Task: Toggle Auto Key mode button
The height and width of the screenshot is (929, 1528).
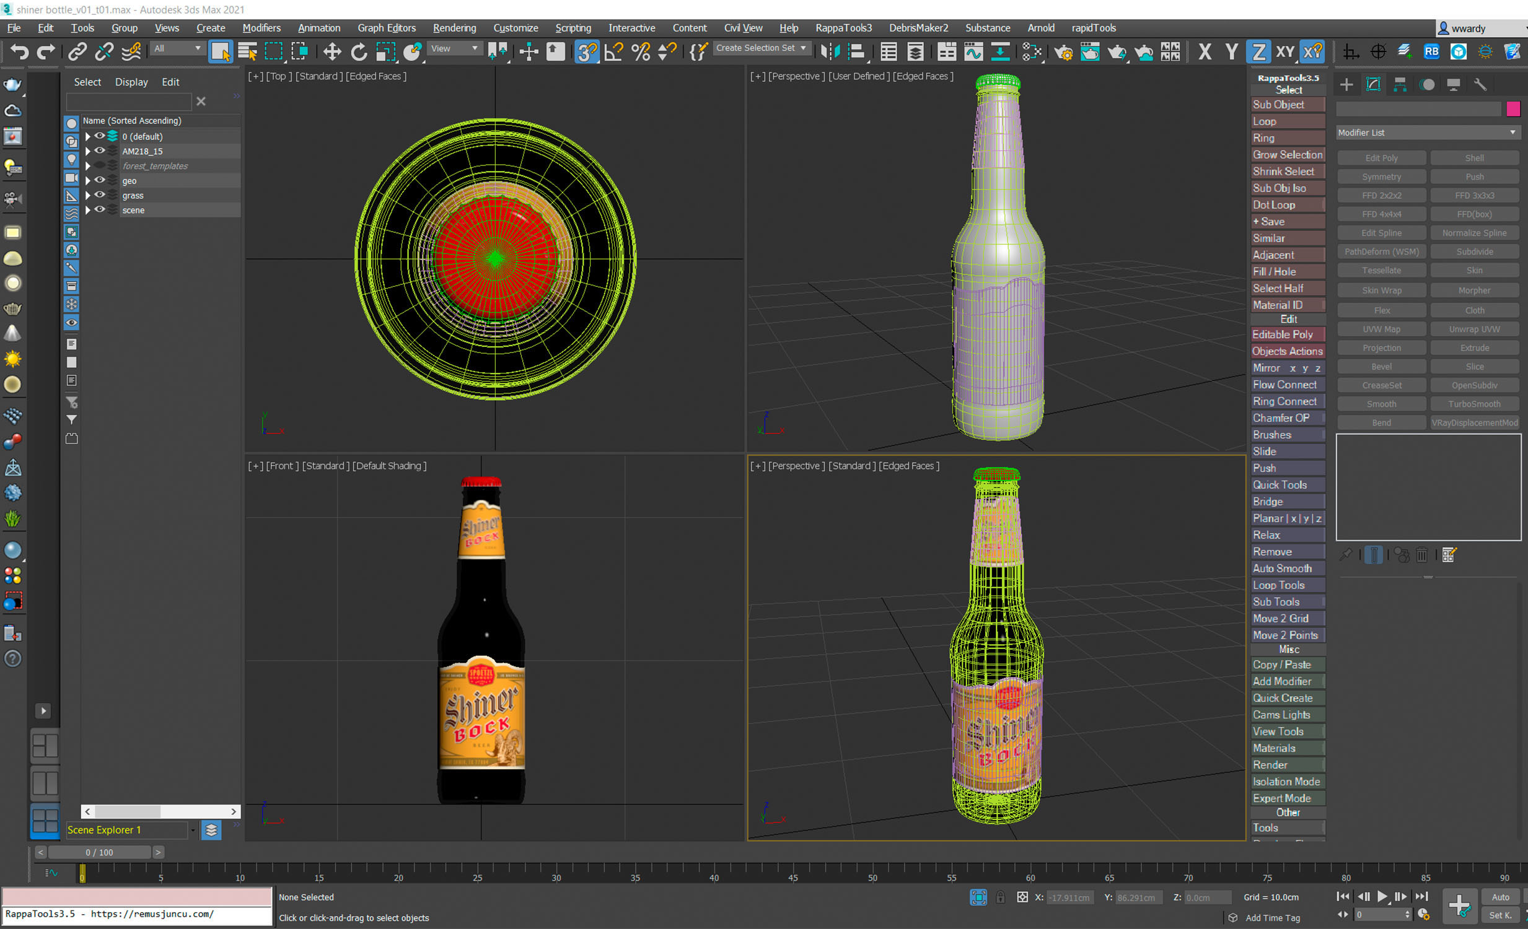Action: pyautogui.click(x=1501, y=897)
